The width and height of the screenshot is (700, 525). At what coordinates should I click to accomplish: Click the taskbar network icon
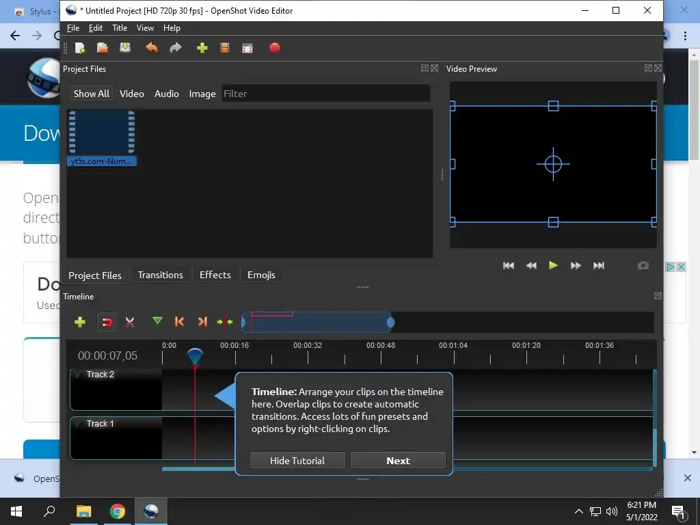595,511
